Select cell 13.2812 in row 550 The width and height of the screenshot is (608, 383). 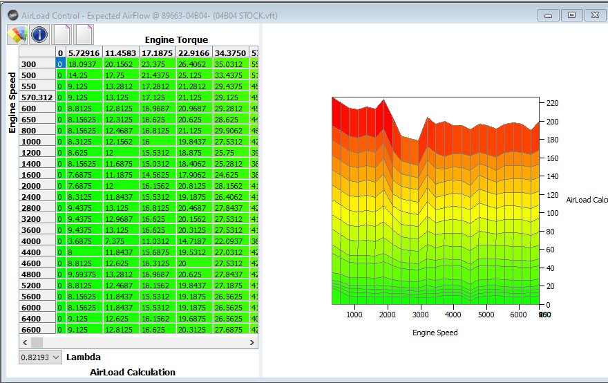point(121,86)
